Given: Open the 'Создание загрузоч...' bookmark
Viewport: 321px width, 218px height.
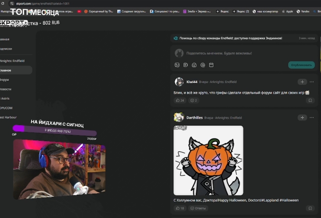Looking at the screenshot, I should (x=131, y=11).
